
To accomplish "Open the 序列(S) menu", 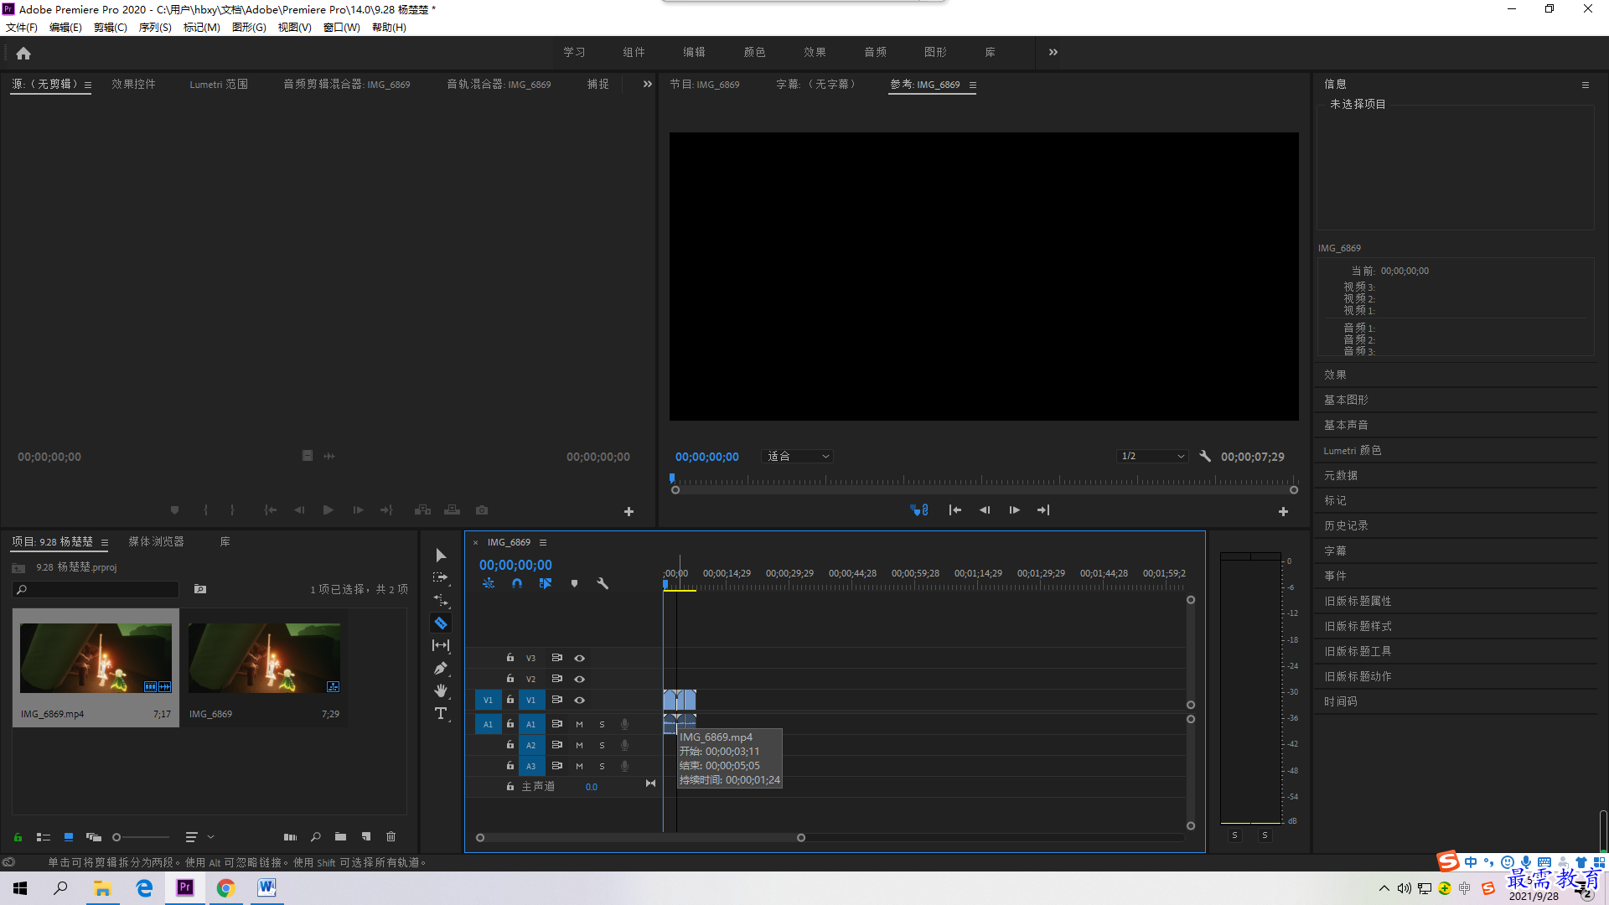I will coord(155,27).
